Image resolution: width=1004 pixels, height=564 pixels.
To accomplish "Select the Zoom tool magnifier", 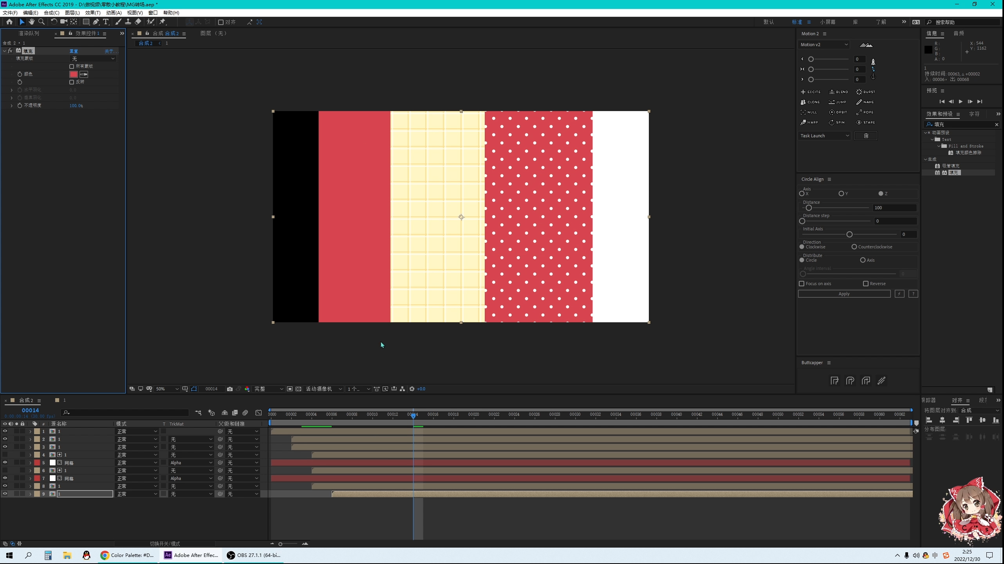I will point(42,22).
